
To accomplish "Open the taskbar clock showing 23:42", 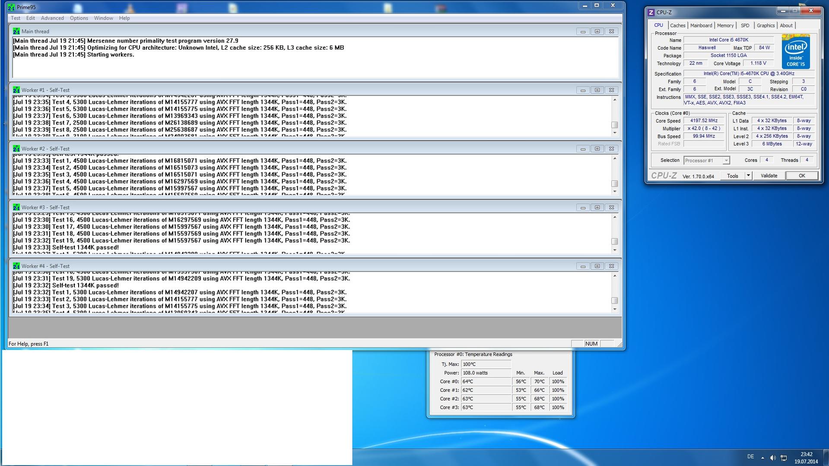I will click(806, 458).
